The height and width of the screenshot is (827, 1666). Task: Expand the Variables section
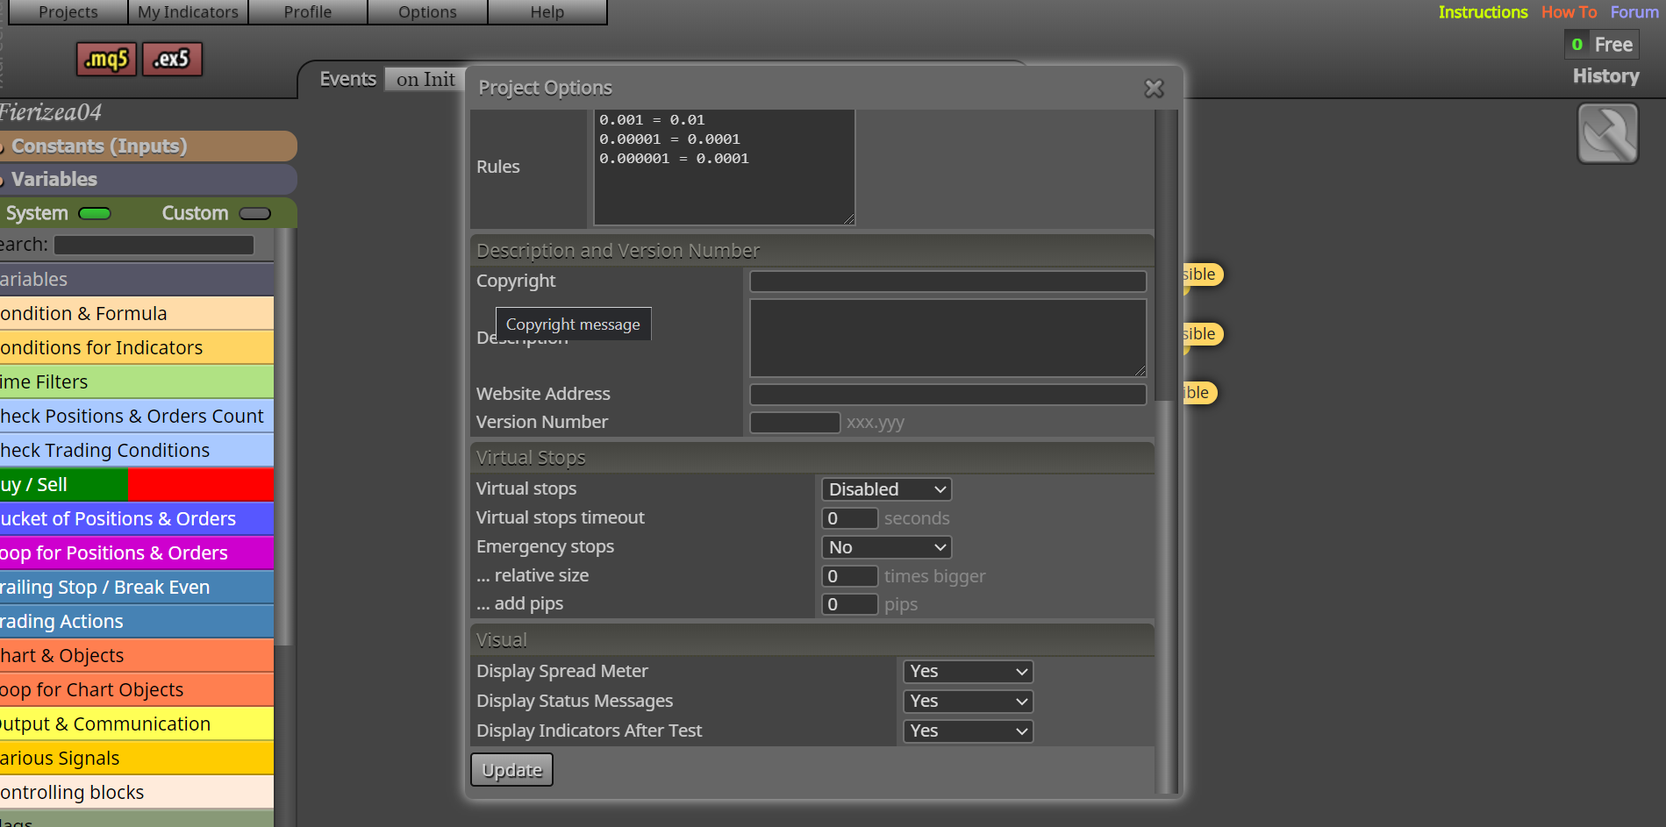point(148,180)
